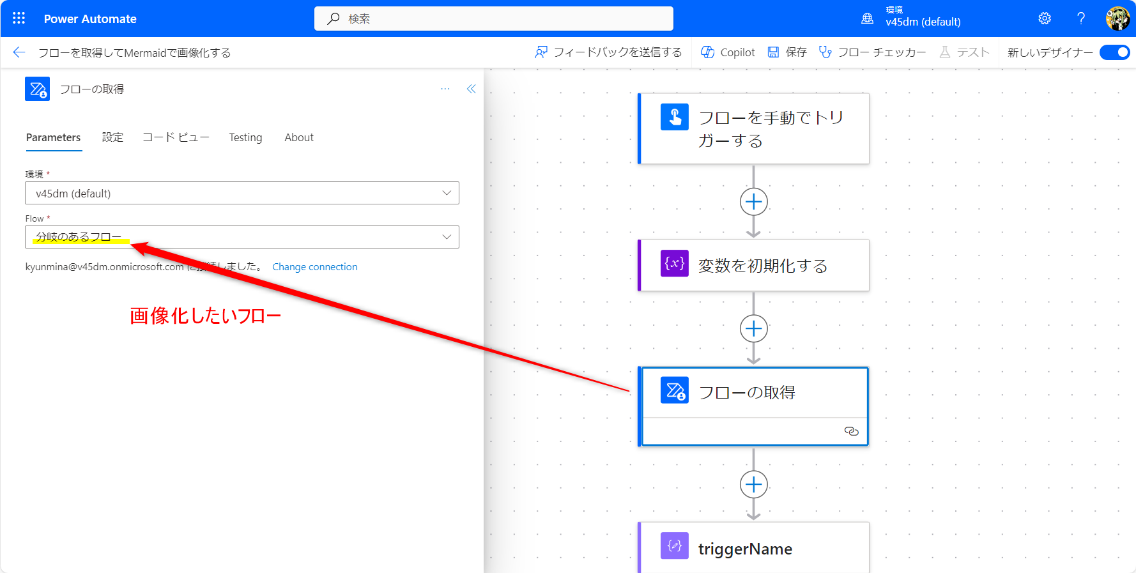Image resolution: width=1136 pixels, height=573 pixels.
Task: Click the variable initialize {x} icon
Action: [x=675, y=263]
